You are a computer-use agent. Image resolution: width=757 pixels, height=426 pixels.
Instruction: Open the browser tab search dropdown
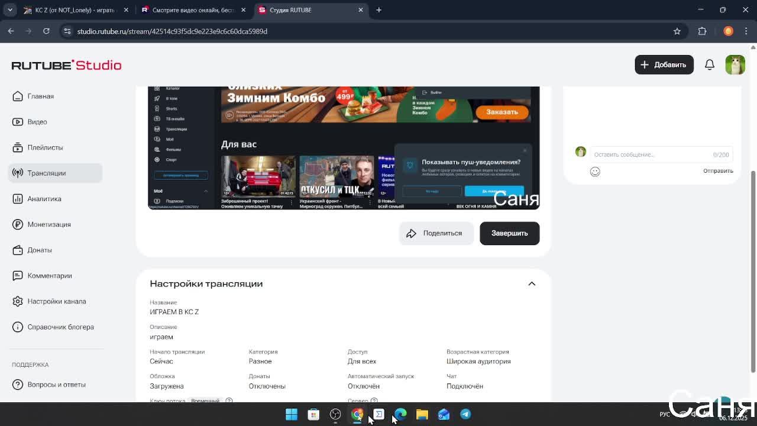click(x=11, y=10)
